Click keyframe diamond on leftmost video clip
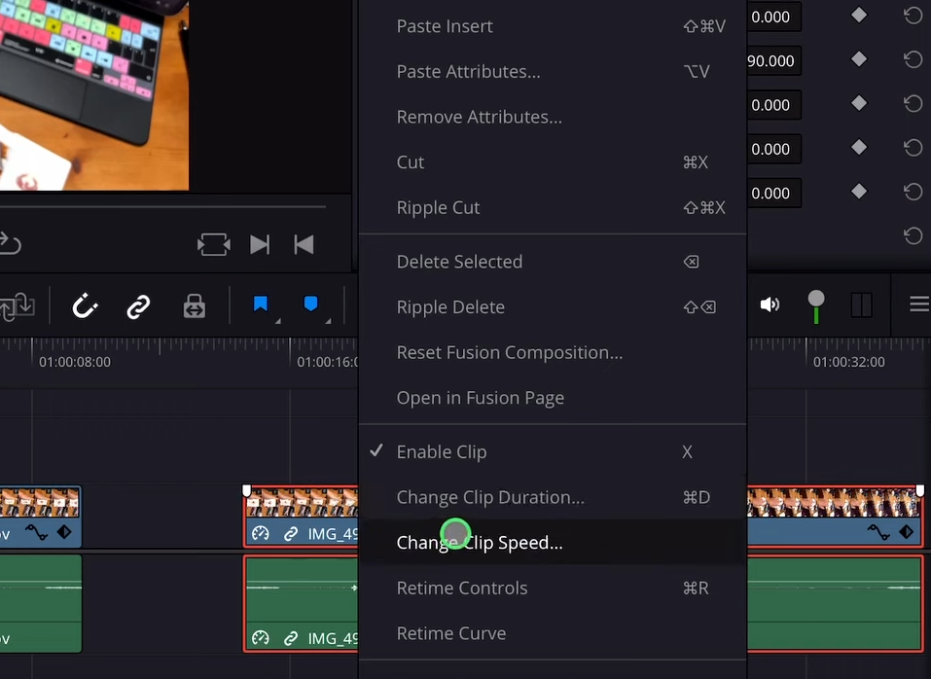The width and height of the screenshot is (931, 679). point(64,532)
